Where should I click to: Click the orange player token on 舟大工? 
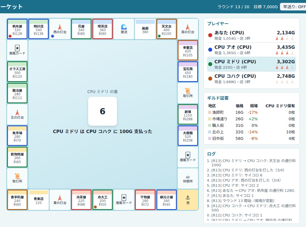coord(95,207)
